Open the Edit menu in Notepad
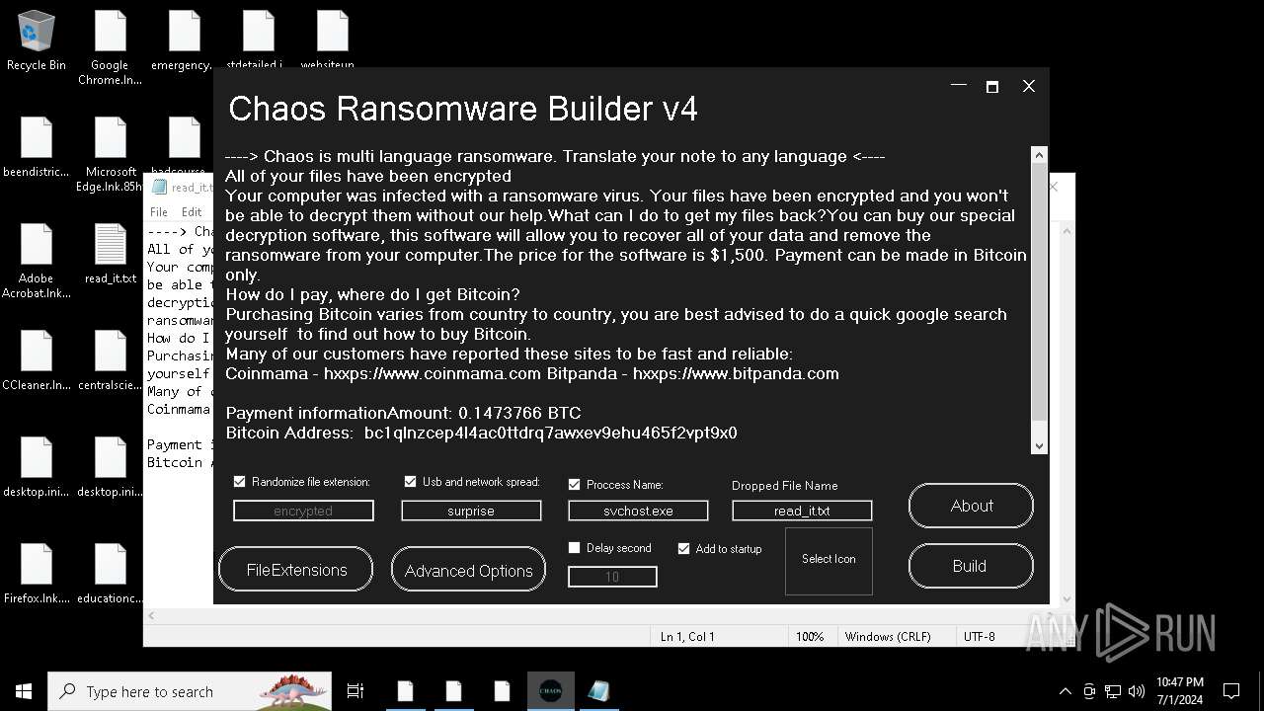 click(192, 212)
